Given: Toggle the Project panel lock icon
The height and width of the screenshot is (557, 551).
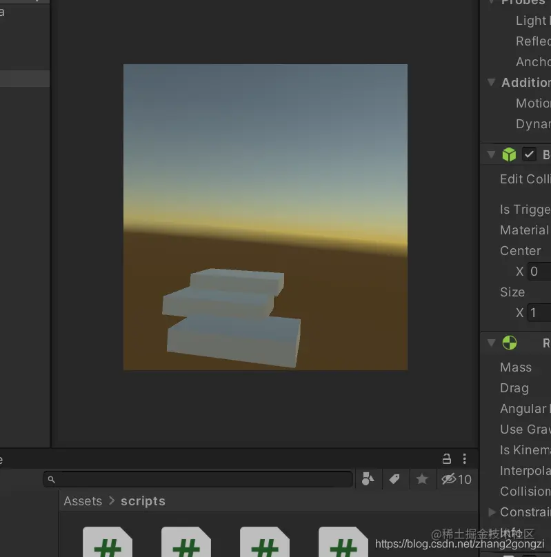Looking at the screenshot, I should pos(447,458).
